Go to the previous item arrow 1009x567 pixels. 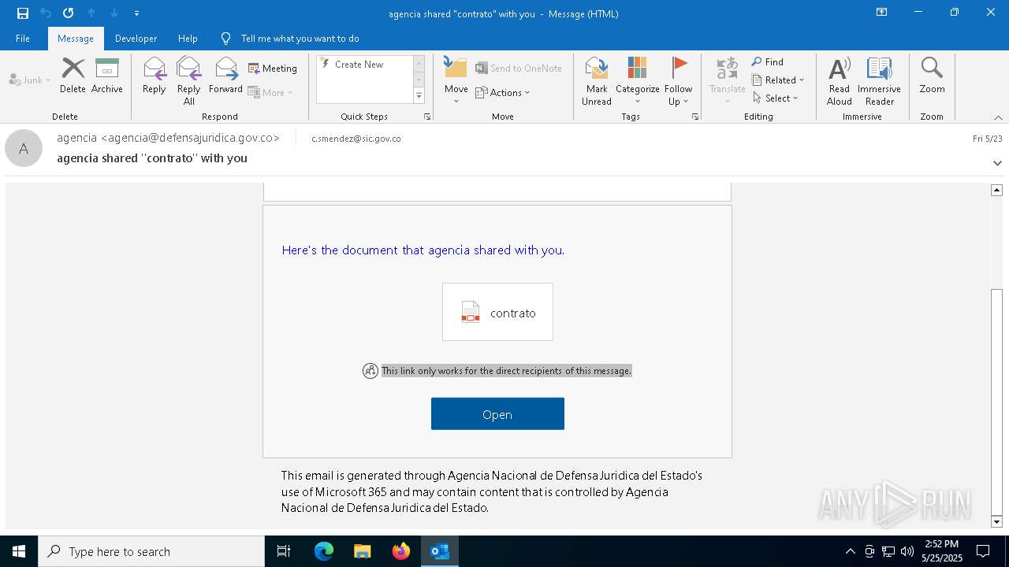(91, 13)
